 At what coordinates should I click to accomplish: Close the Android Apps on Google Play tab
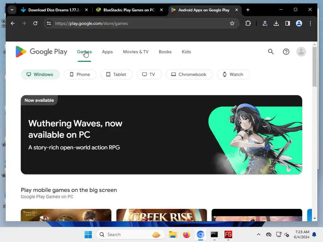click(237, 10)
